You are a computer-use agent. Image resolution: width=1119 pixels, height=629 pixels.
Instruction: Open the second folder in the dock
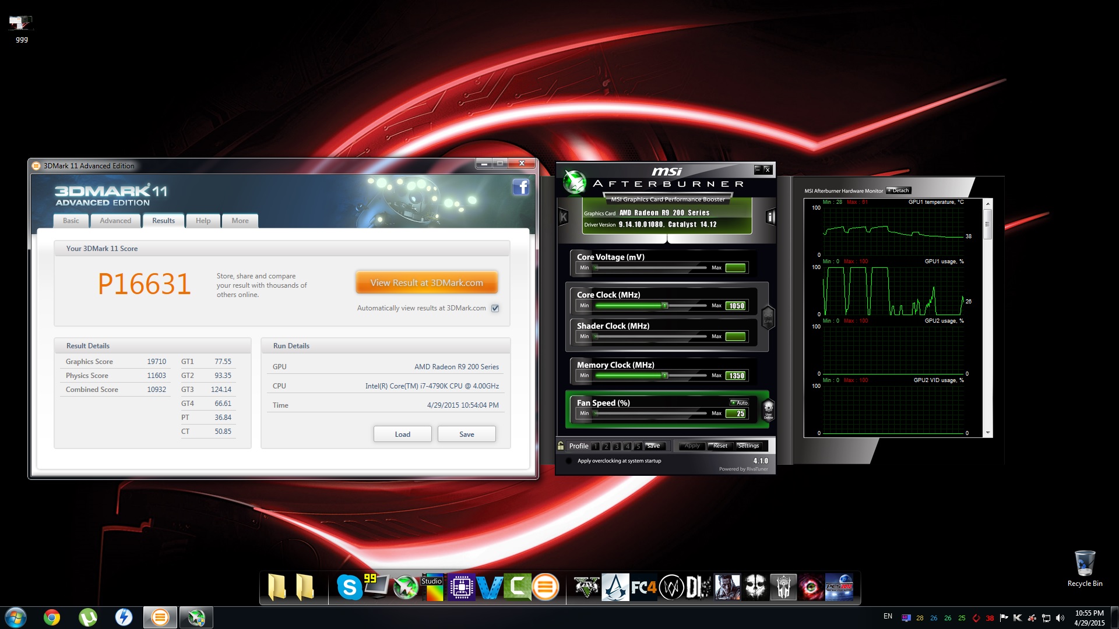305,587
